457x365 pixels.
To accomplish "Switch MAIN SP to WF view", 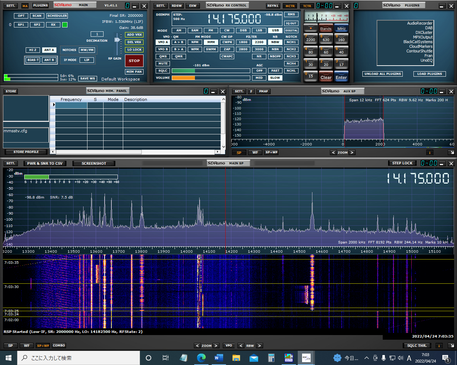I will [27, 345].
